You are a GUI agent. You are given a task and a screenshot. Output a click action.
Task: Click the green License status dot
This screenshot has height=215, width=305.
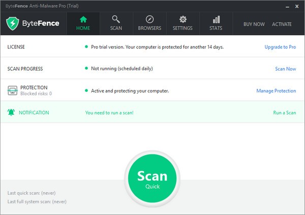point(86,46)
